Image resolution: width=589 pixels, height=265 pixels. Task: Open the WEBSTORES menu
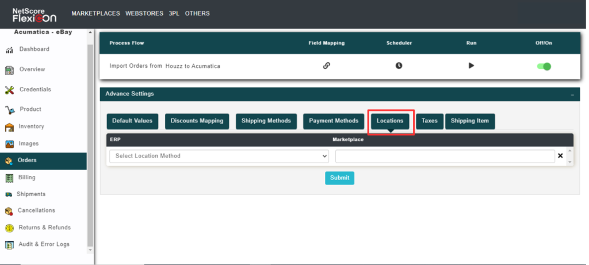[144, 13]
